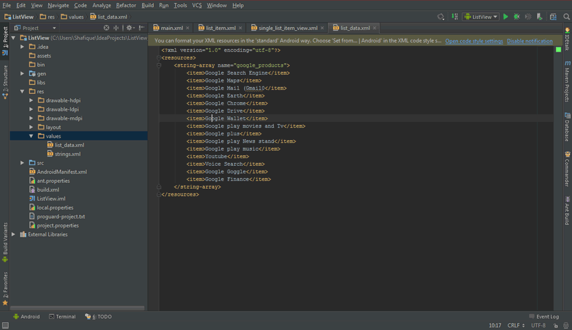Start debugging with the bug icon
This screenshot has width=572, height=330.
click(x=516, y=17)
